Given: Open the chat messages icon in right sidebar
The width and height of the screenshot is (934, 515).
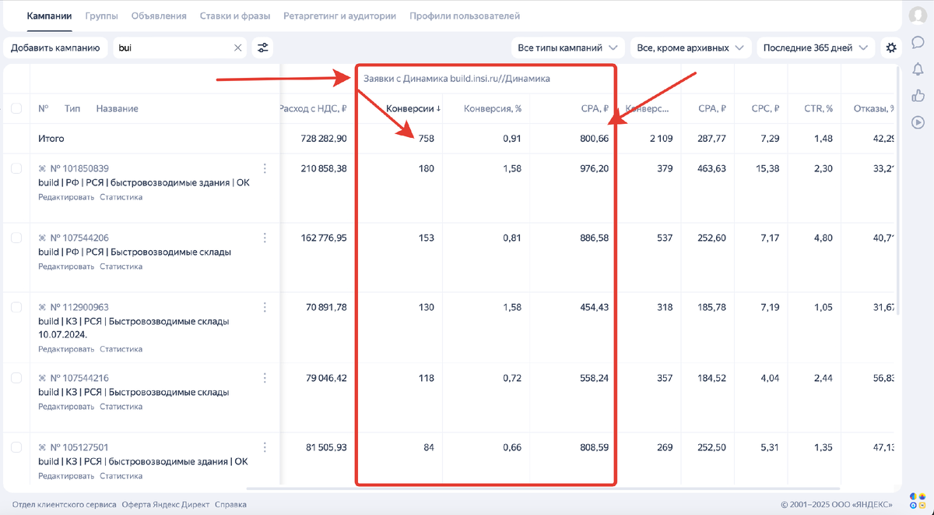Looking at the screenshot, I should (918, 43).
